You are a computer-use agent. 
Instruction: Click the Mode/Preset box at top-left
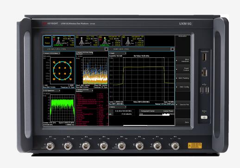(x=47, y=41)
